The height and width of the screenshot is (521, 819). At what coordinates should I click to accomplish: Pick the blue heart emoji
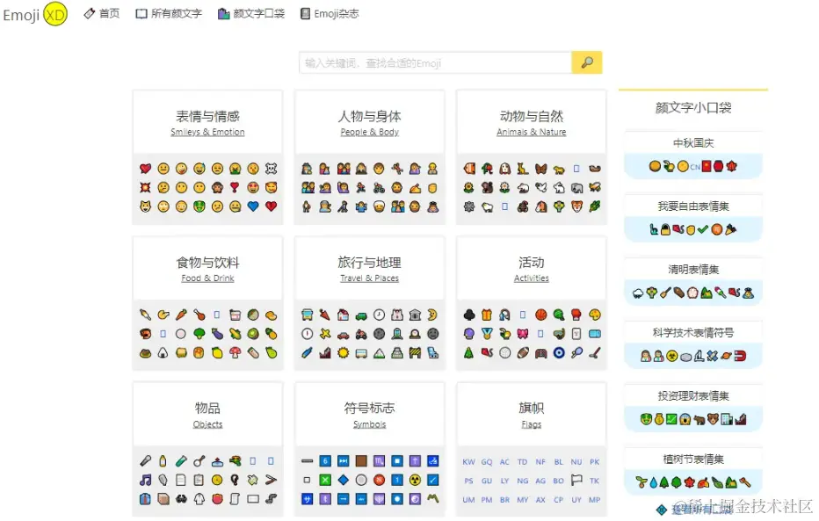click(x=253, y=206)
